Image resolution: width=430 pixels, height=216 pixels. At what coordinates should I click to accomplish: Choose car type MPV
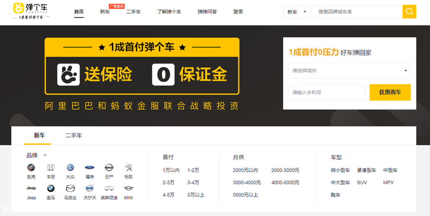388,182
